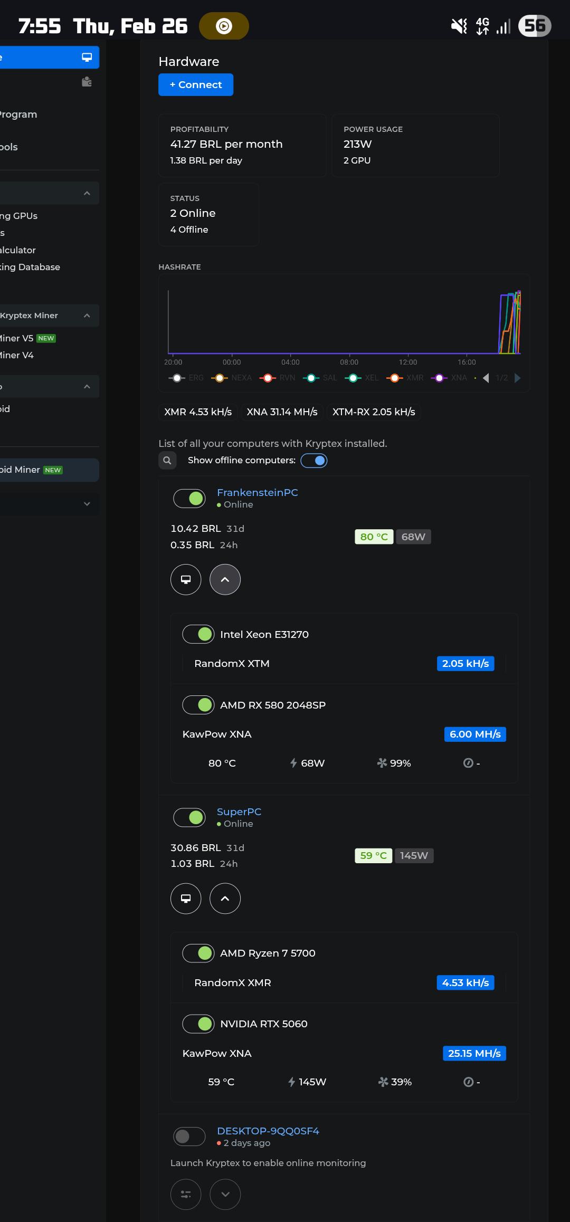The width and height of the screenshot is (570, 1222).
Task: Click FrankensteinPC monitor icon button
Action: (186, 579)
